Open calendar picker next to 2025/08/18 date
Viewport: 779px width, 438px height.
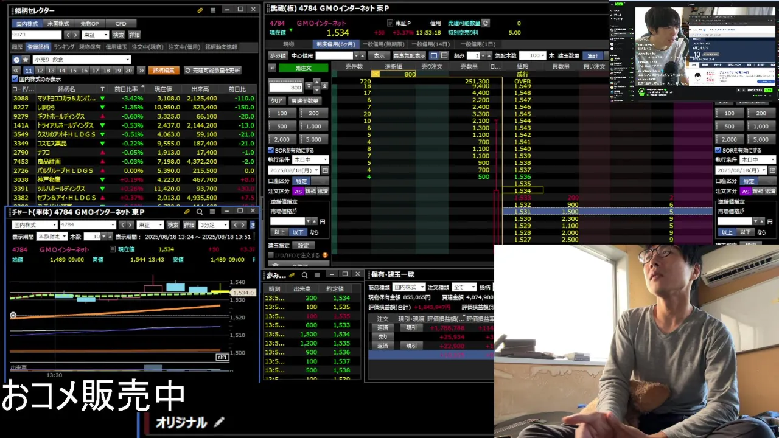click(x=325, y=170)
